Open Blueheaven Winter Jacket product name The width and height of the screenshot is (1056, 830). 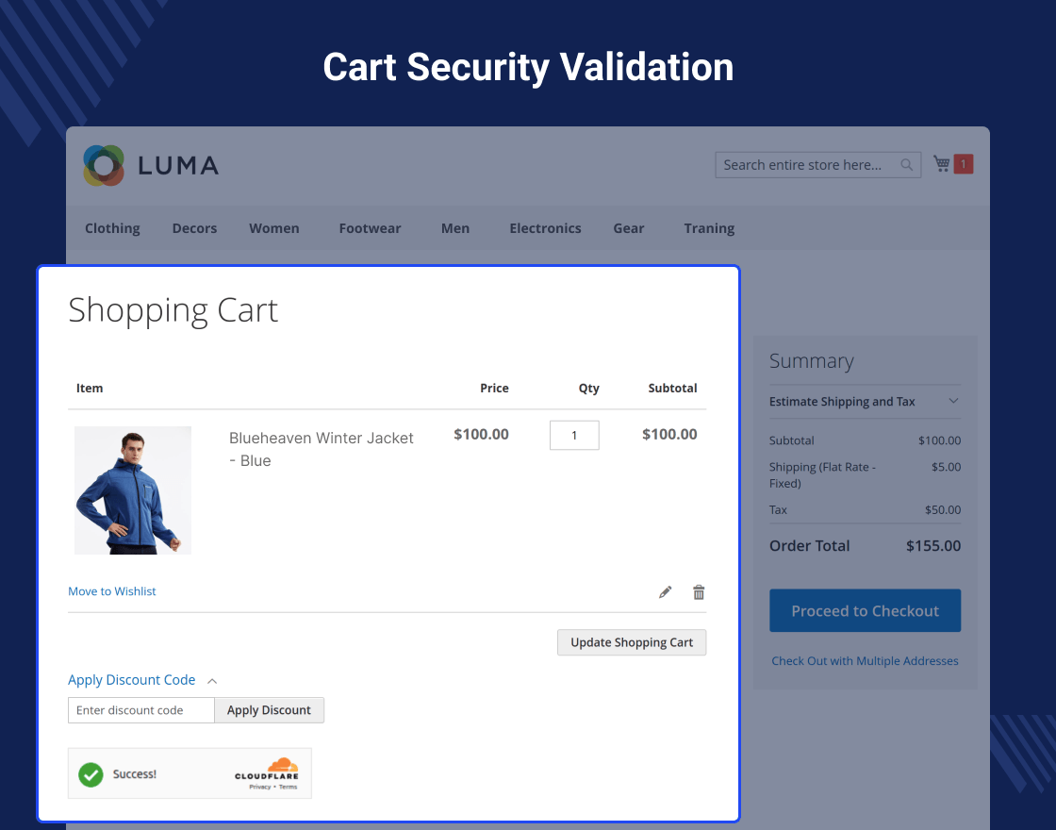pyautogui.click(x=322, y=449)
